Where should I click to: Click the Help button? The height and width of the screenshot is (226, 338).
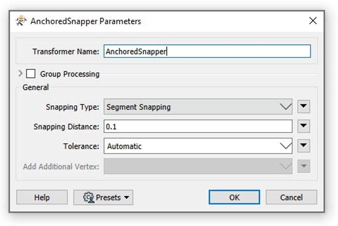pyautogui.click(x=42, y=197)
